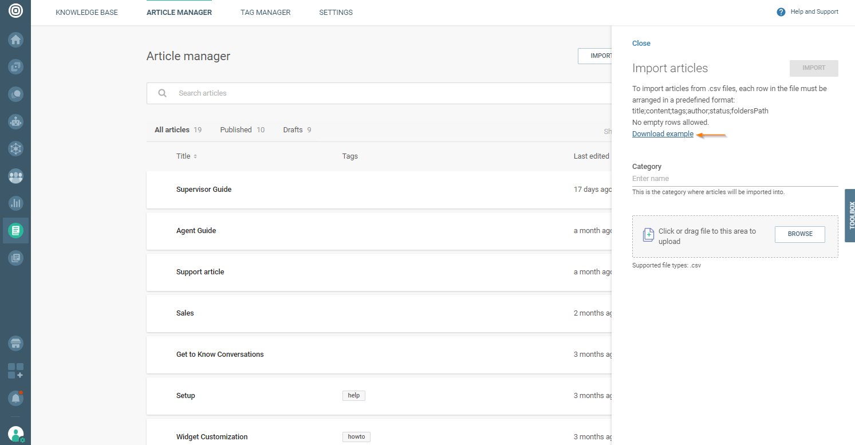Click the Help and Support question mark
The image size is (855, 445).
point(781,11)
